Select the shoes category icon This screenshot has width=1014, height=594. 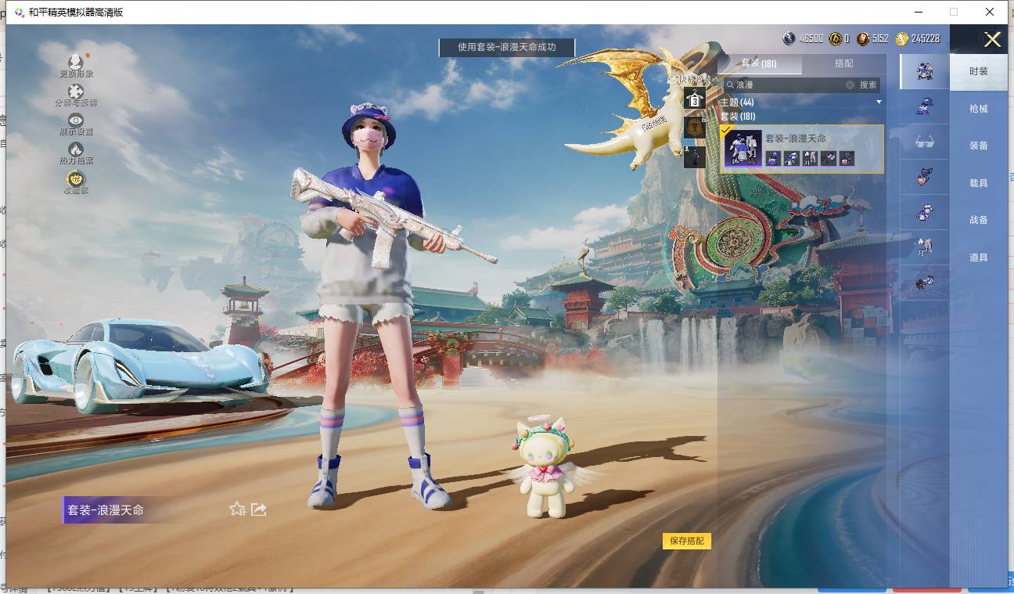point(925,283)
